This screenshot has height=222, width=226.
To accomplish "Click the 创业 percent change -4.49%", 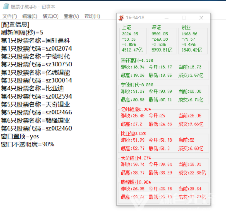I will tap(188, 45).
